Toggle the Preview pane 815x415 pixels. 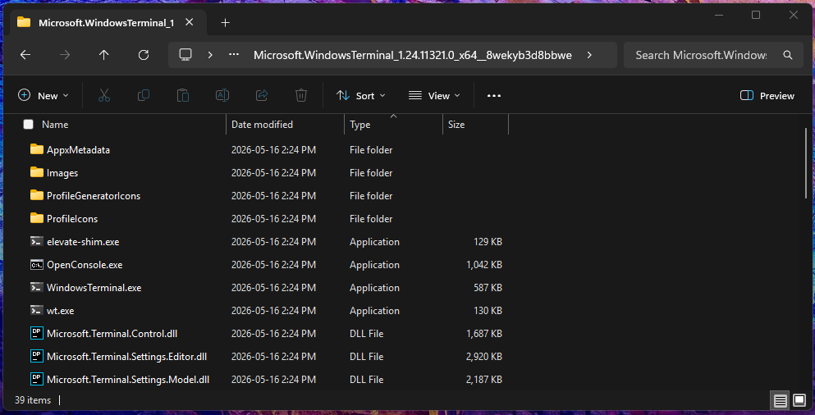pos(767,96)
